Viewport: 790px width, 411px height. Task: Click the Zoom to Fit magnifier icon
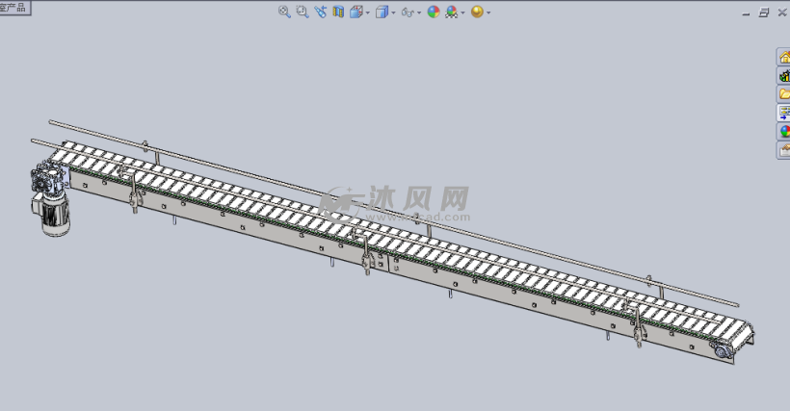pyautogui.click(x=284, y=13)
